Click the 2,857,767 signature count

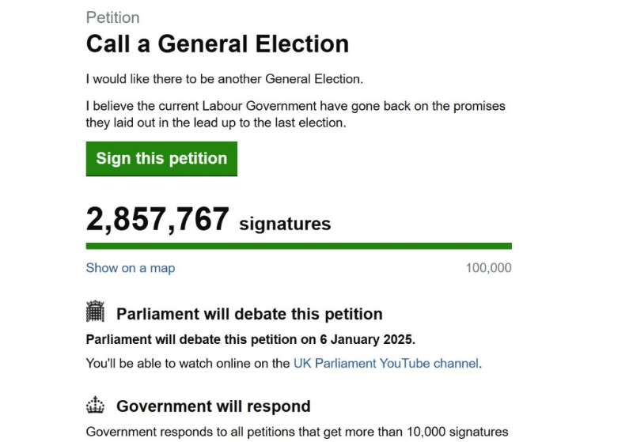tap(157, 220)
